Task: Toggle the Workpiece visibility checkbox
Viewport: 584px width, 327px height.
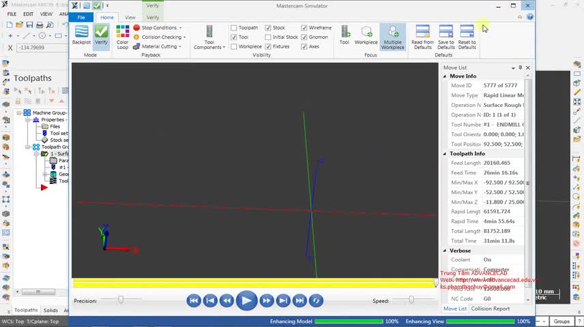Action: (x=233, y=46)
